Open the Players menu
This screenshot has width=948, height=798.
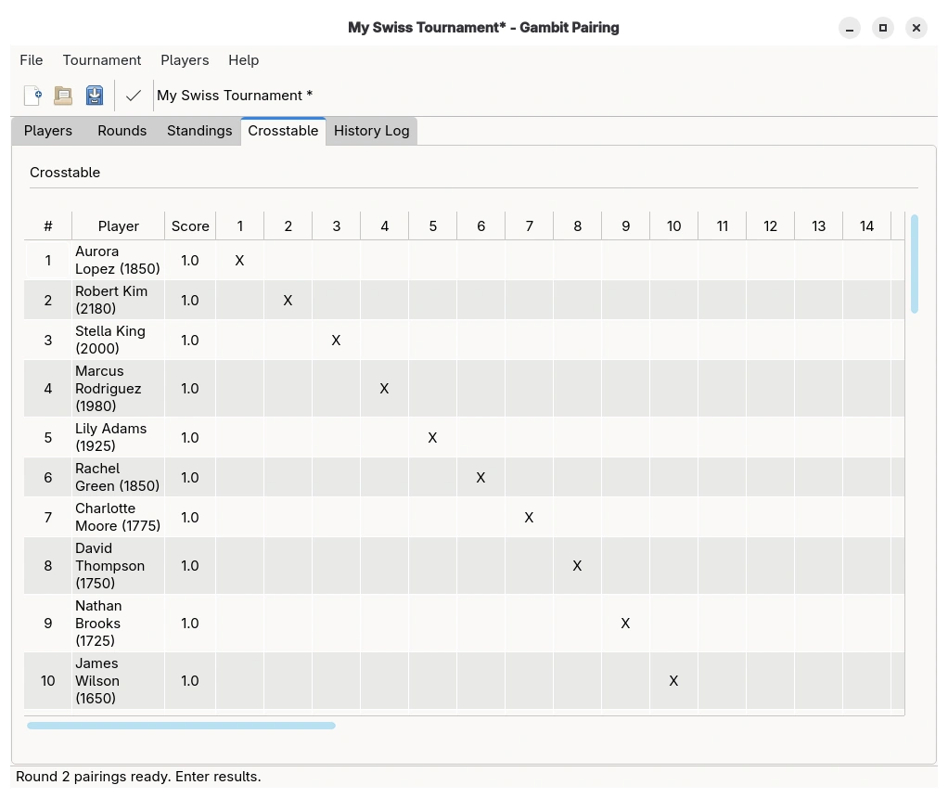click(185, 60)
